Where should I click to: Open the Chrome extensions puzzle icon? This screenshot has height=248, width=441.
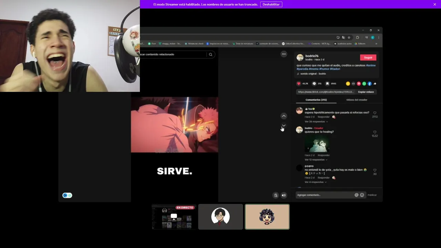[x=357, y=38]
